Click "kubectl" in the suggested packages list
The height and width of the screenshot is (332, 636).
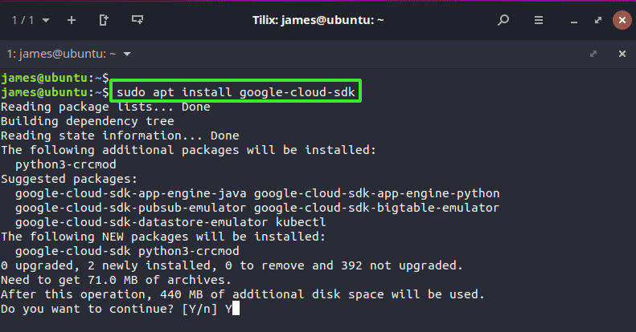tap(301, 222)
